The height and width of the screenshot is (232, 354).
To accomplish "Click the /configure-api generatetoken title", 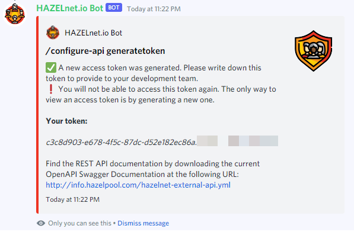I will tap(105, 51).
